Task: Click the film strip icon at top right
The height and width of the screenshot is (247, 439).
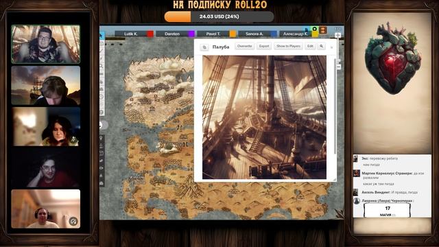Action: pos(323,30)
